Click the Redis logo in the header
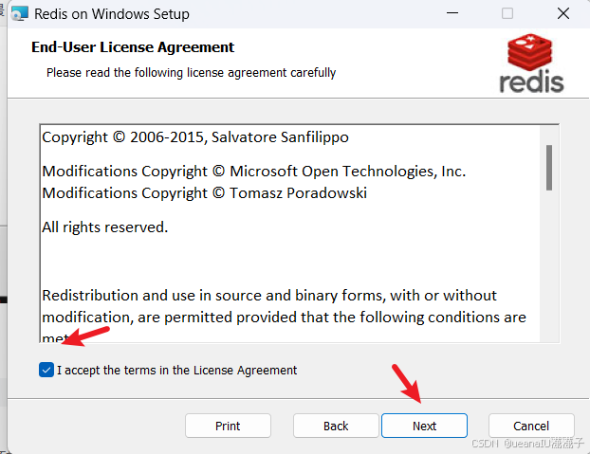Viewport: 590px width, 454px height. click(x=531, y=64)
